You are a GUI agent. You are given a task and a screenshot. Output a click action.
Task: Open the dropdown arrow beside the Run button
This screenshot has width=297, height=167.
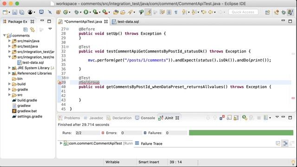pyautogui.click(x=90, y=13)
